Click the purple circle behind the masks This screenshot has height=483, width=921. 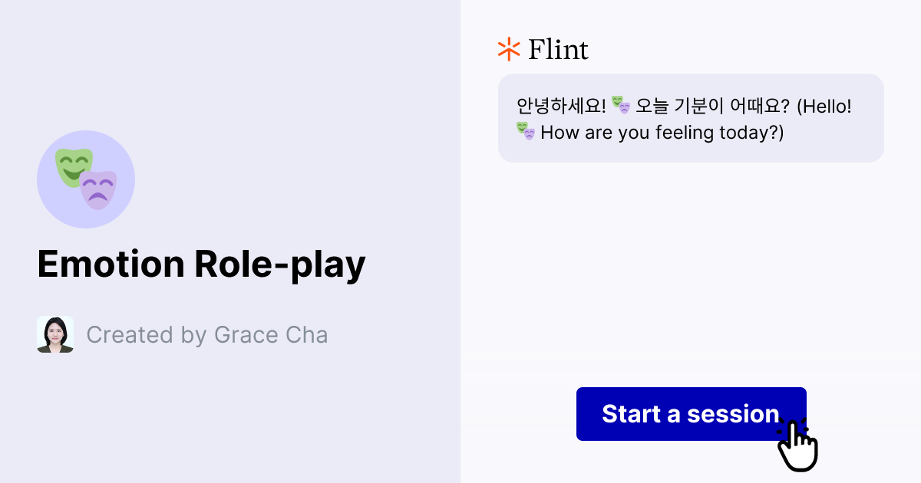coord(86,179)
